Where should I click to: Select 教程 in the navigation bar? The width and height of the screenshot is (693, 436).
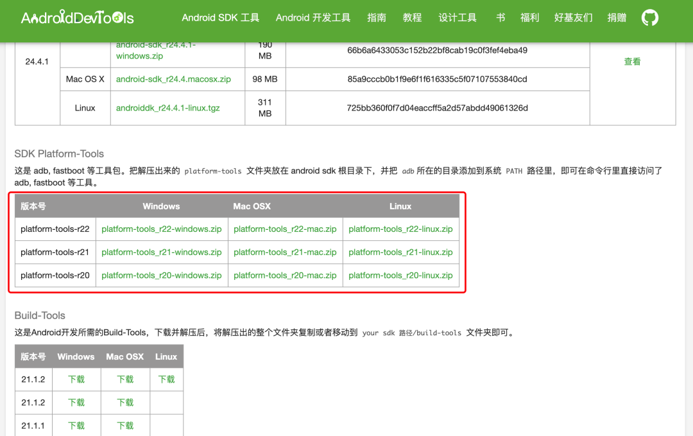(x=412, y=17)
